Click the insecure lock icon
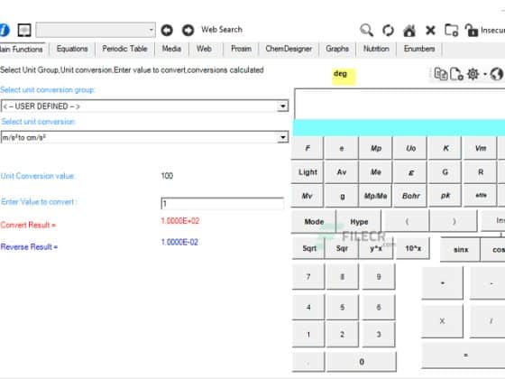The height and width of the screenshot is (379, 505). [471, 31]
